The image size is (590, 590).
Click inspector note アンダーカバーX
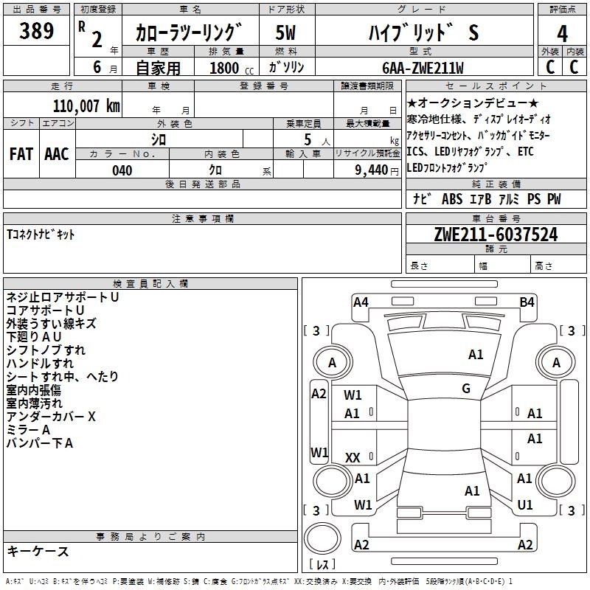(51, 416)
